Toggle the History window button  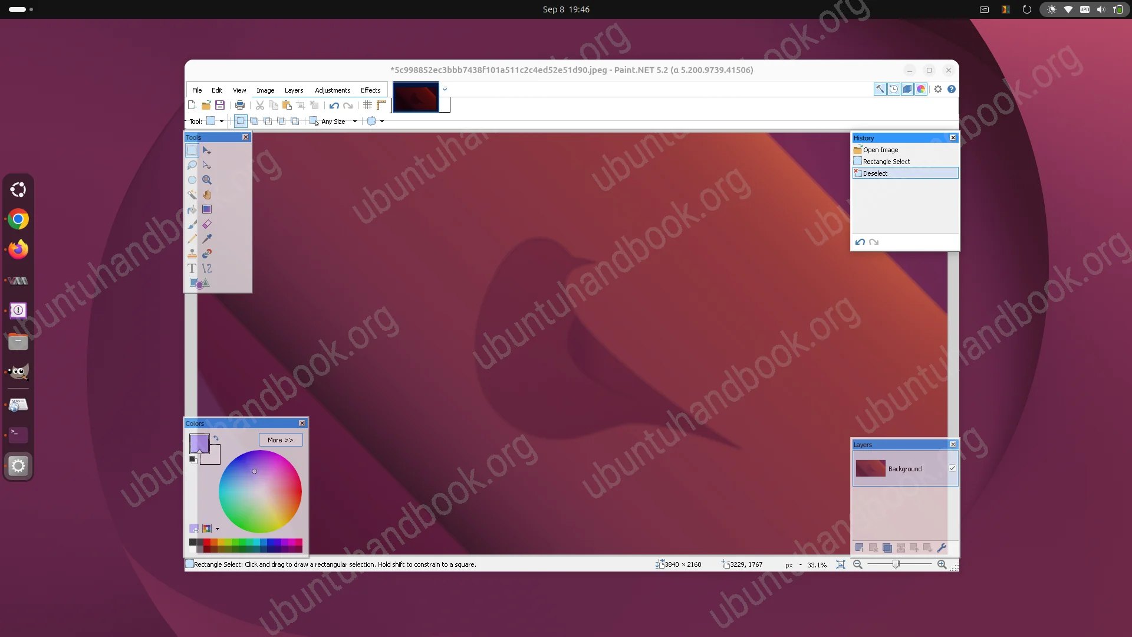(x=894, y=89)
